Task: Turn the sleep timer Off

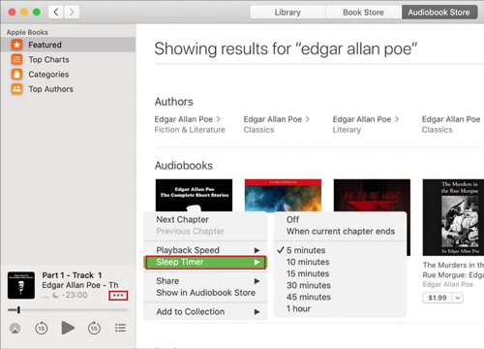Action: pos(340,219)
